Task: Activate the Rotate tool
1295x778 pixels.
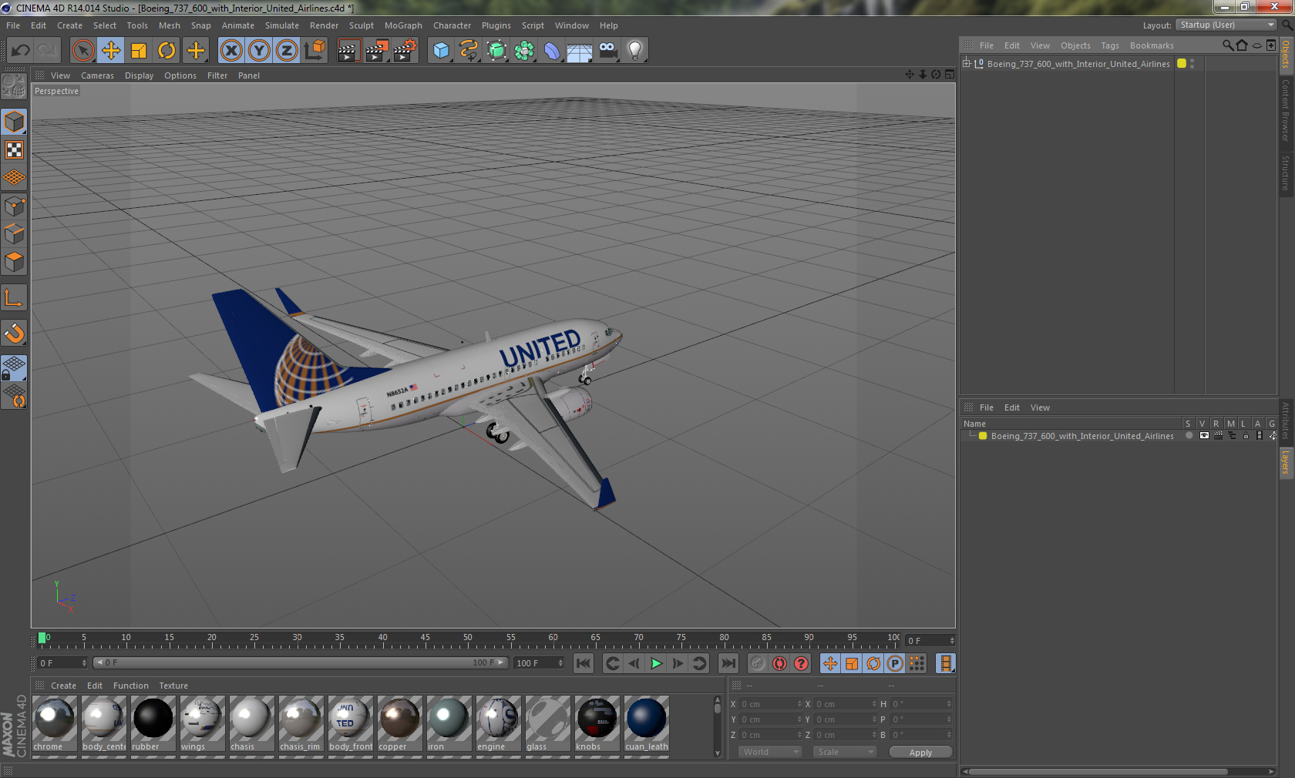Action: pyautogui.click(x=166, y=51)
